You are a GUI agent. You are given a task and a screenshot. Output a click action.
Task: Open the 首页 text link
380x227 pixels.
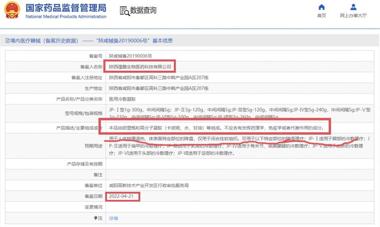(x=322, y=16)
